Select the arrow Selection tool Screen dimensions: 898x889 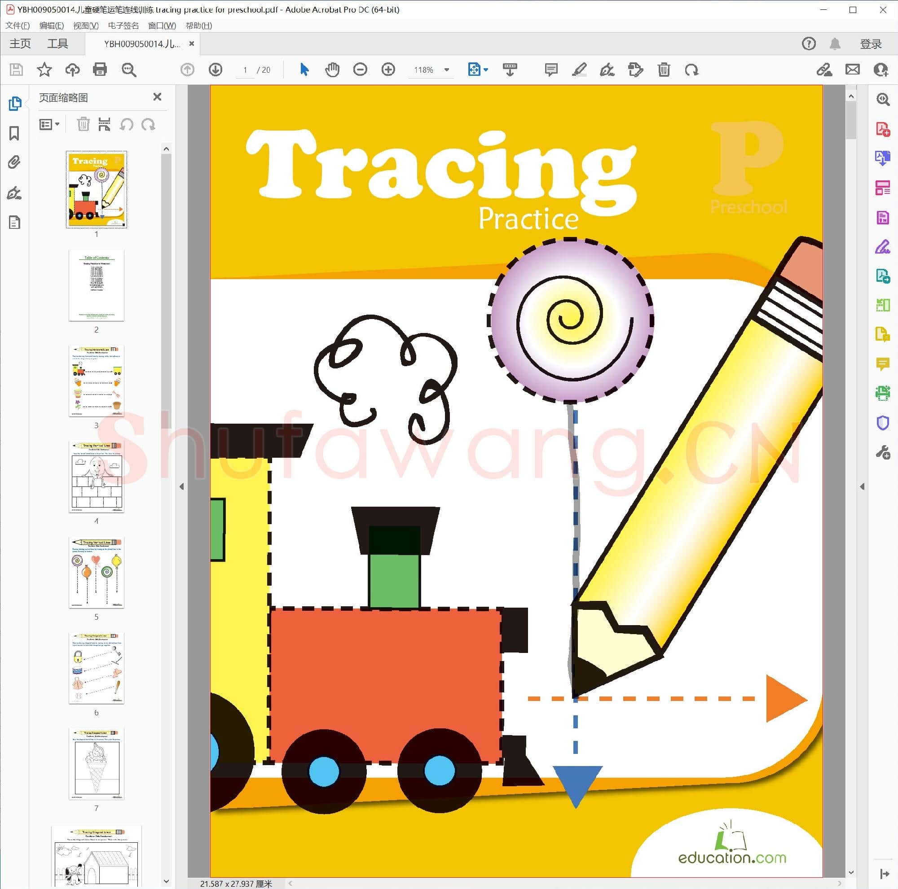(304, 70)
